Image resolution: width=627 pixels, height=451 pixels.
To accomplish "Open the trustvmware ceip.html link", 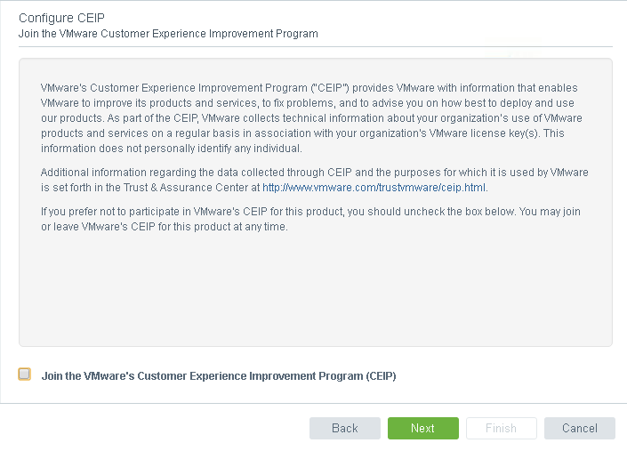I will [374, 188].
